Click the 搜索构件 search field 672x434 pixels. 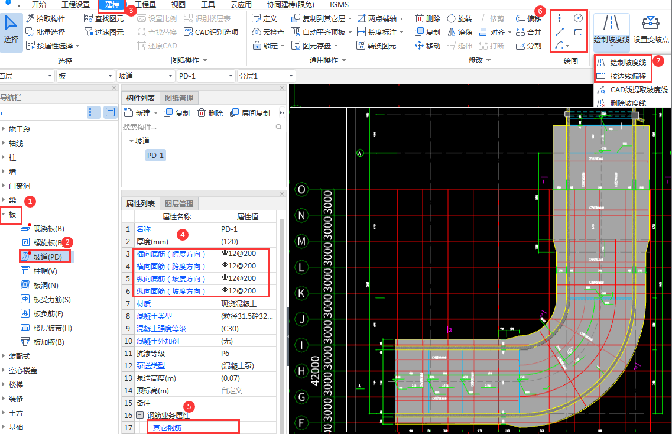coord(202,127)
